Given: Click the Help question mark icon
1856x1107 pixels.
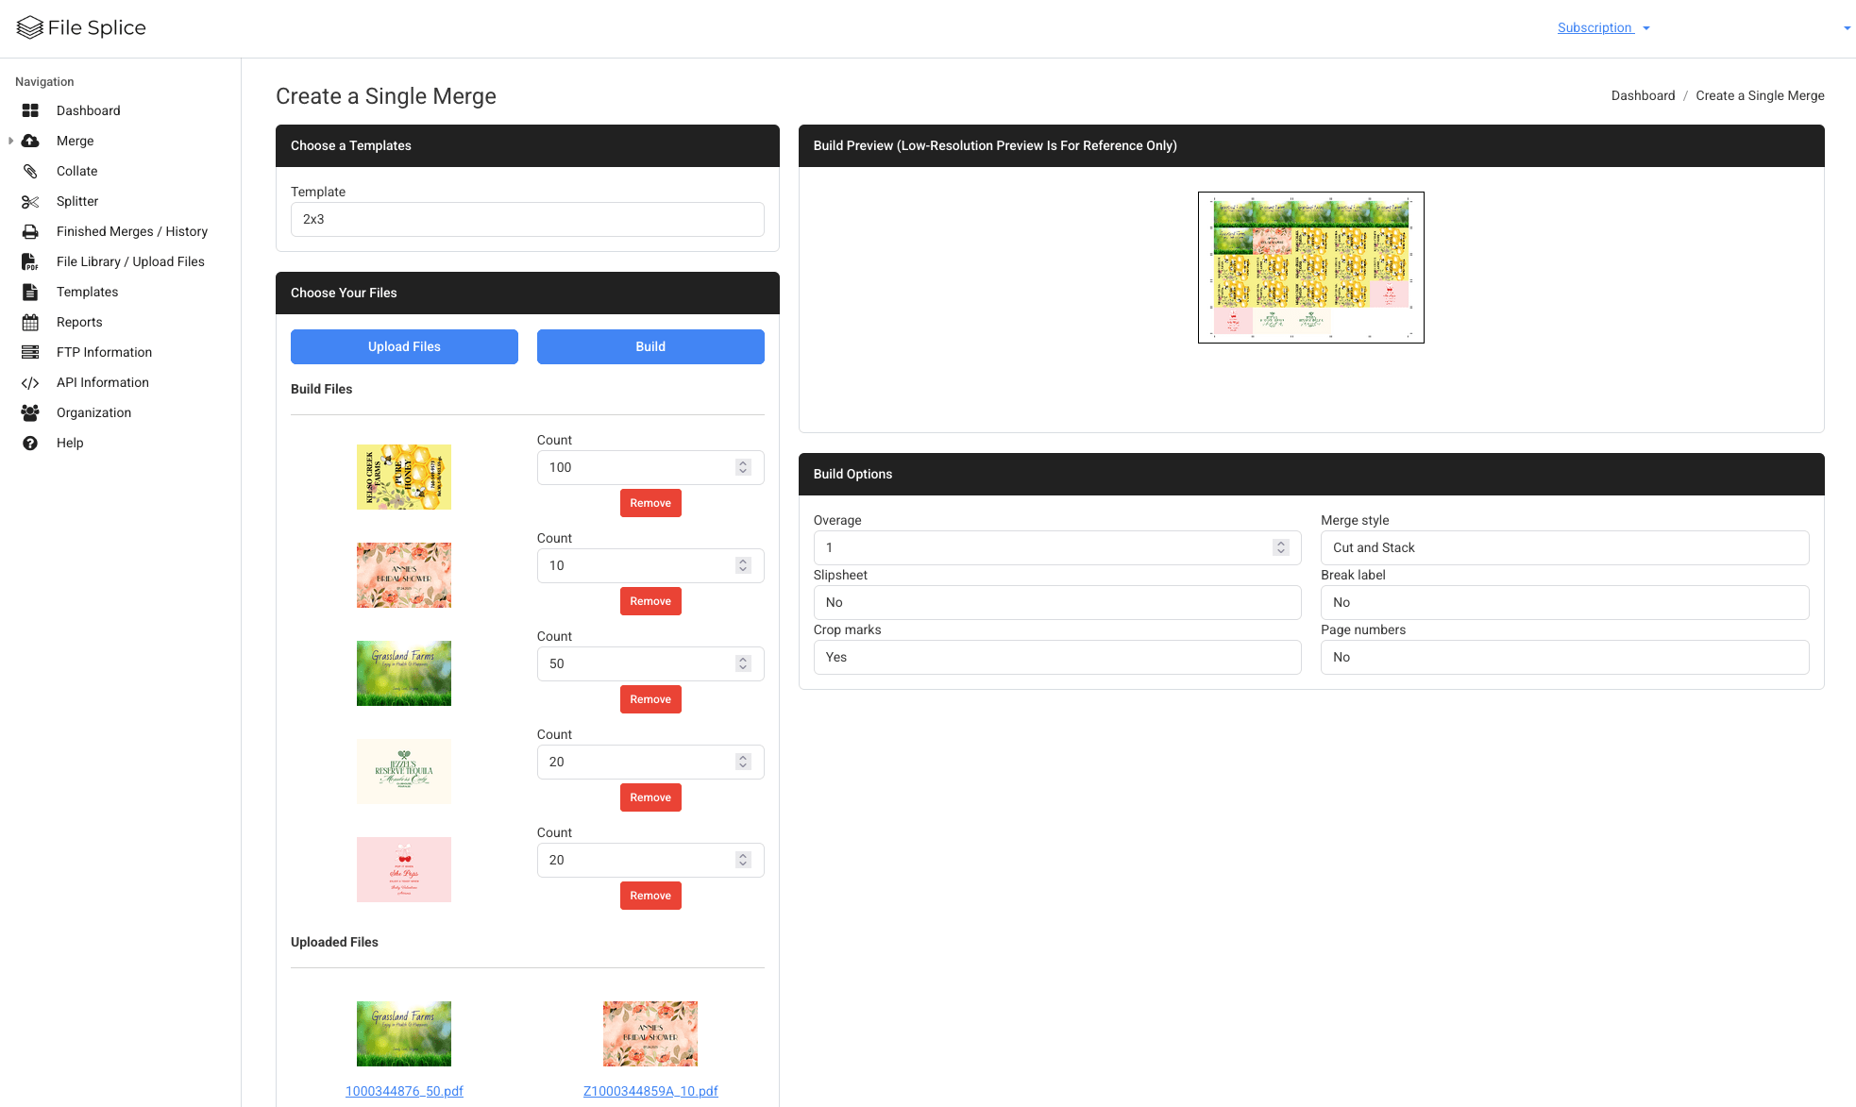Looking at the screenshot, I should click(x=30, y=443).
